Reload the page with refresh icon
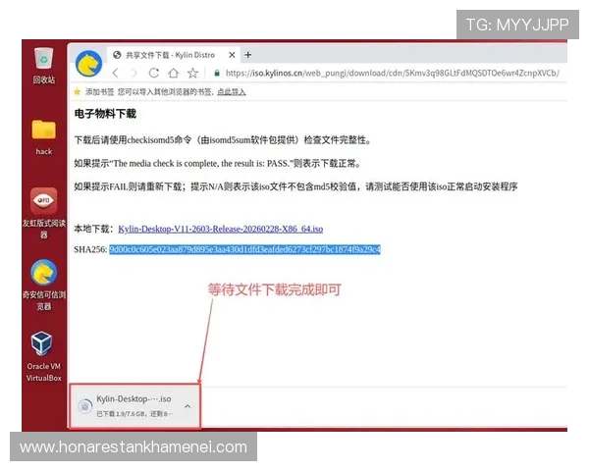The image size is (589, 471). [154, 73]
